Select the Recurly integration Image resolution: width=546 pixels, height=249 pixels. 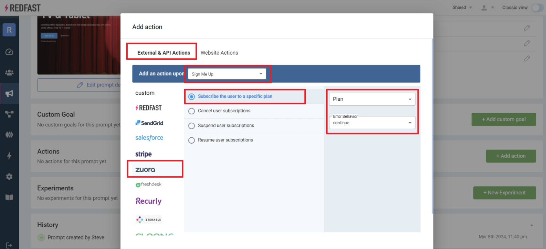click(x=149, y=201)
